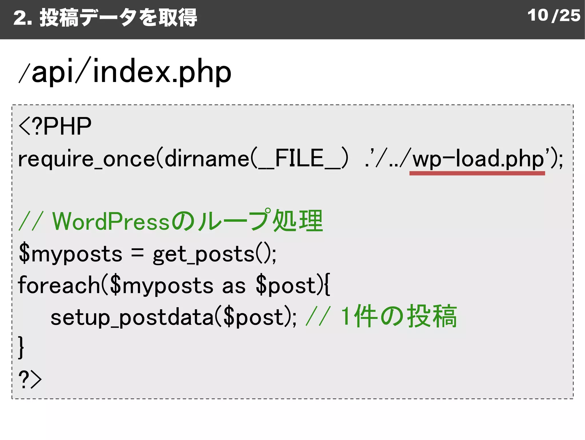Click the slide title '2. 投稿データを取得'

pos(105,17)
